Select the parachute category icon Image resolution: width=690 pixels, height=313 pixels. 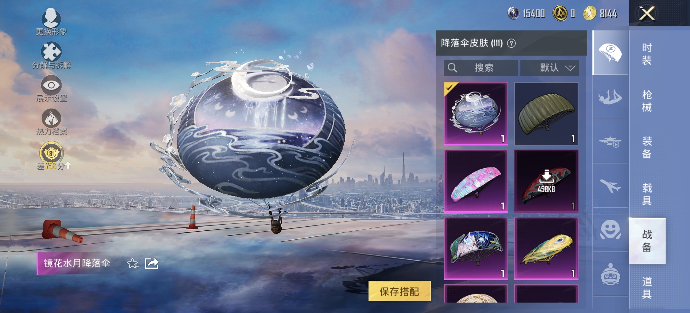point(610,53)
